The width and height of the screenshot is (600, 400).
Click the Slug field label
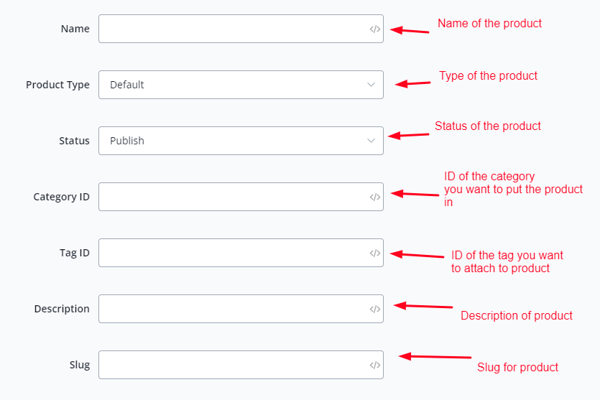tap(80, 365)
